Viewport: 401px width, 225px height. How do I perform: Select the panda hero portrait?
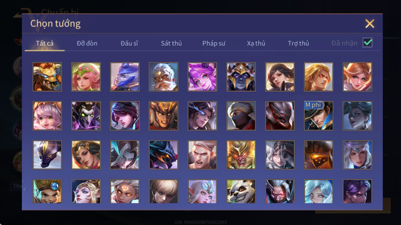[241, 191]
